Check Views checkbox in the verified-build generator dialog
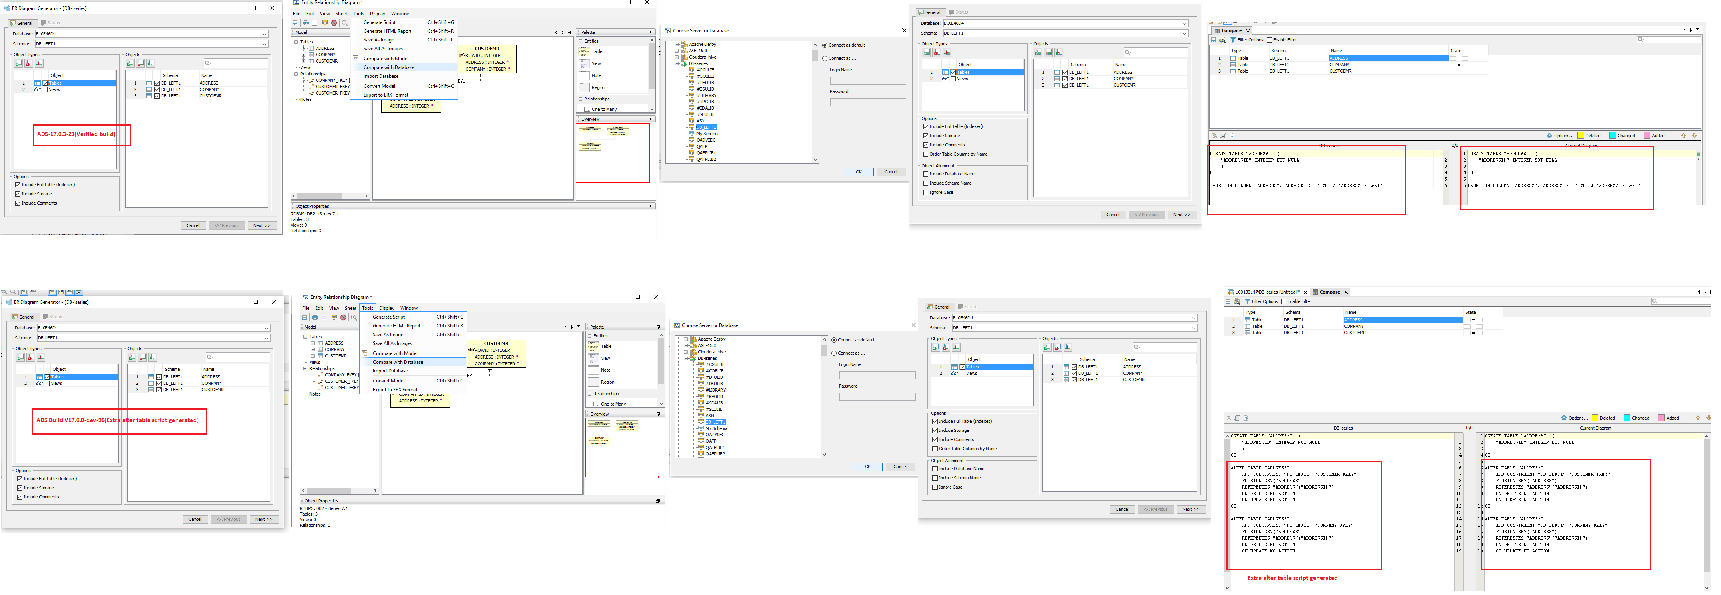 click(x=45, y=89)
